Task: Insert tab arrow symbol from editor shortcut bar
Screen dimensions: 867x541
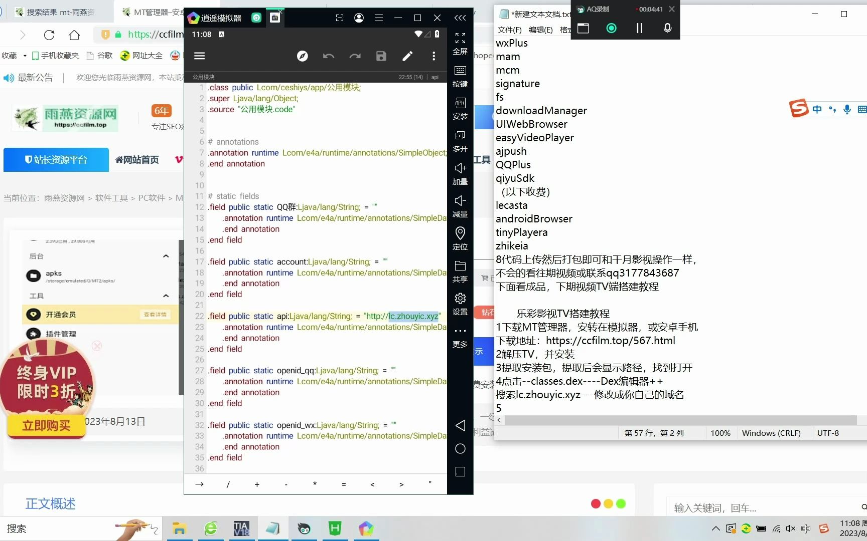Action: pos(199,484)
